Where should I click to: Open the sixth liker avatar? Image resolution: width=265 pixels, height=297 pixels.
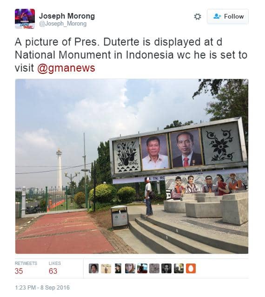154,268
